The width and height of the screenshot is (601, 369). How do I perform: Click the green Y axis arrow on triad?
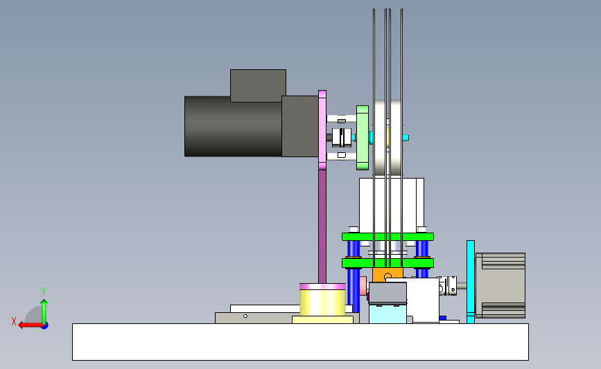(x=44, y=312)
